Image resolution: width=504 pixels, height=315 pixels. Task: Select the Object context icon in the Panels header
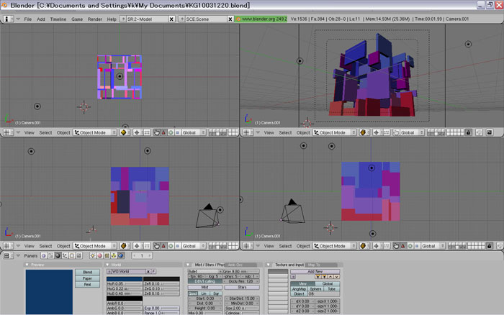coord(65,256)
